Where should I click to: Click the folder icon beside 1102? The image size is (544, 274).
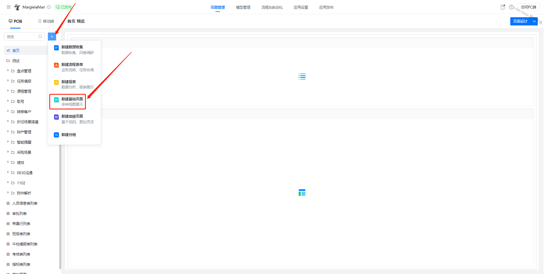click(13, 183)
